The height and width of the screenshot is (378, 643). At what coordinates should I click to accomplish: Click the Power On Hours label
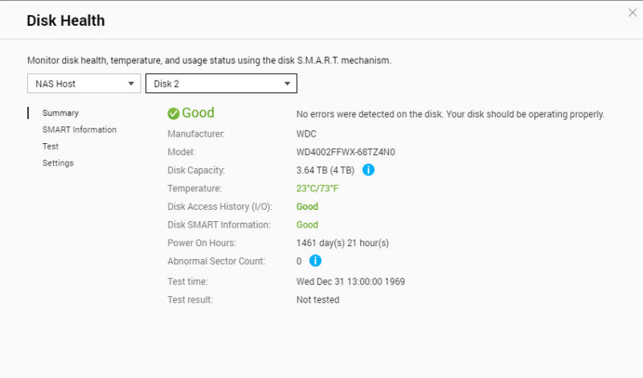(x=202, y=243)
